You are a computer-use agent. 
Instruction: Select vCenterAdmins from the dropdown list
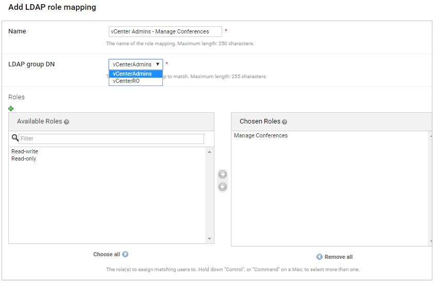click(x=132, y=74)
